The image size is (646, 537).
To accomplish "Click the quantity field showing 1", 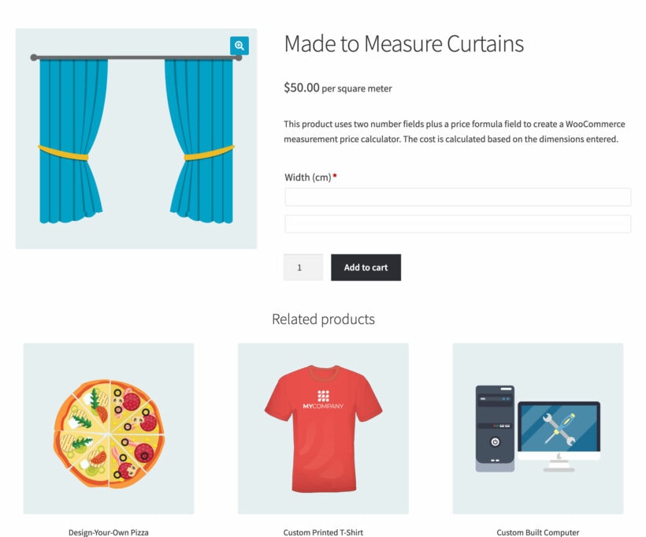I will coord(303,267).
